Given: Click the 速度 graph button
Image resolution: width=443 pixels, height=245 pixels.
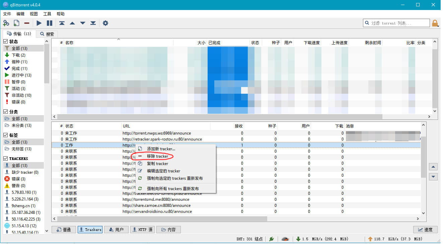Looking at the screenshot, I should point(425,230).
